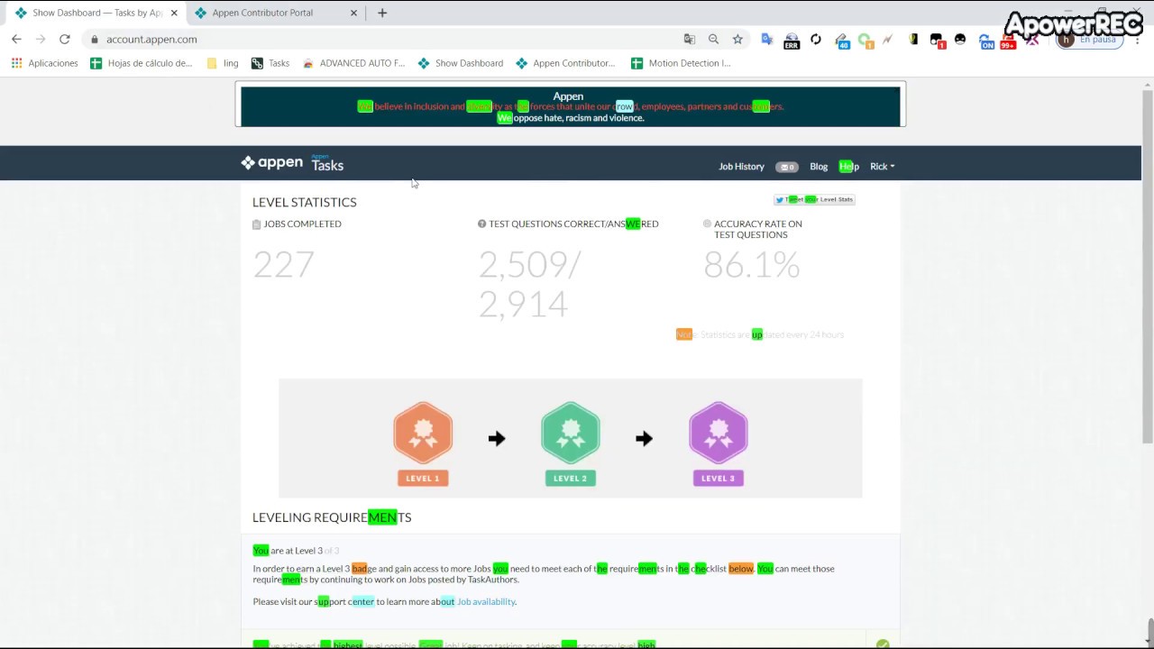
Task: Open the Motion Detection bookmark
Action: click(x=681, y=63)
